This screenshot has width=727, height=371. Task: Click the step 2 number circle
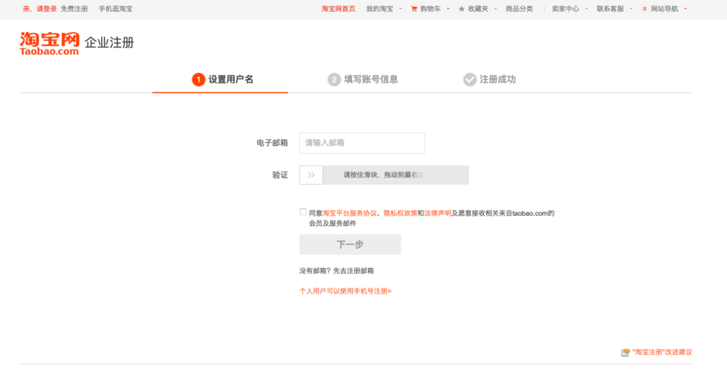pos(334,79)
